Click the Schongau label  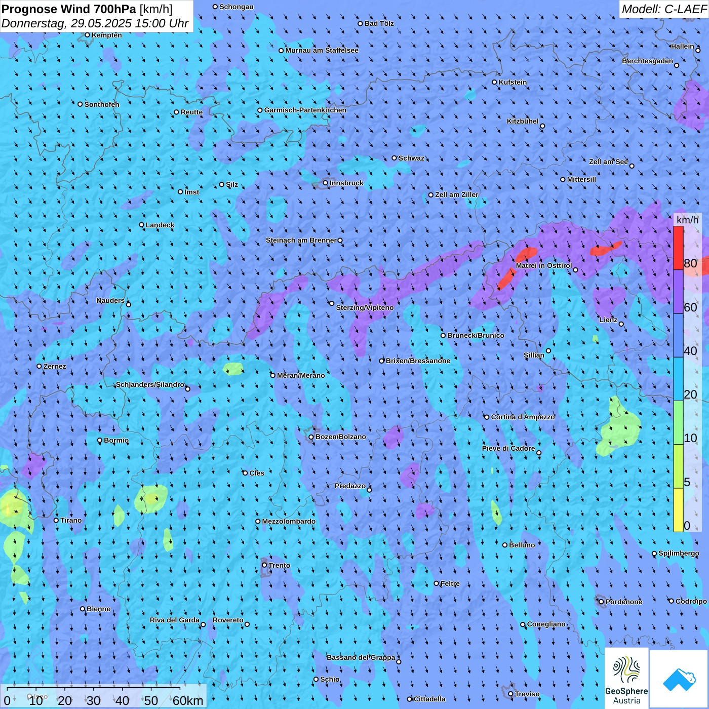click(237, 7)
